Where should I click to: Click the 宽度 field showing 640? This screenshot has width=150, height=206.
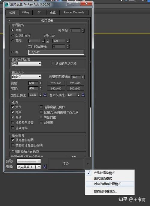(34, 83)
